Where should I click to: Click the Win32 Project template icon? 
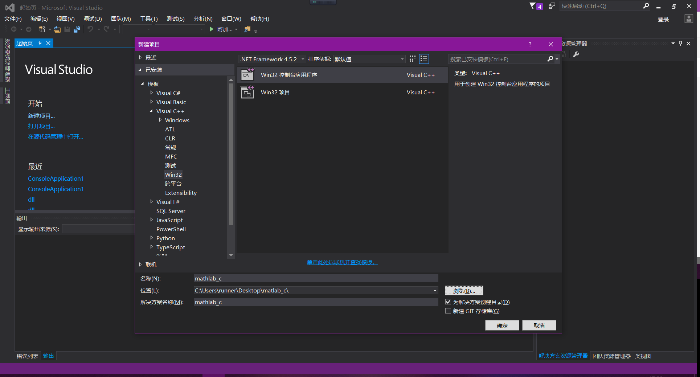click(247, 92)
